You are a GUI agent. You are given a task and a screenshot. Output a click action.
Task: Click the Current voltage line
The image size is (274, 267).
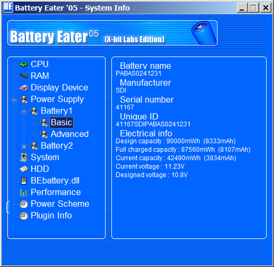click(150, 167)
